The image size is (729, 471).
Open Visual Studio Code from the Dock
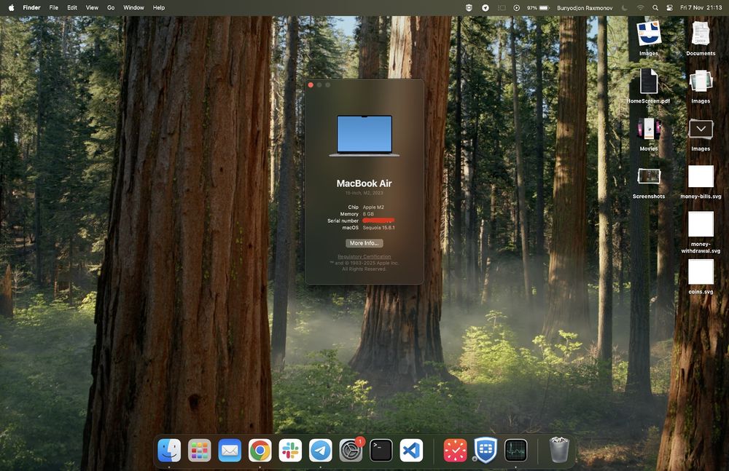[411, 450]
